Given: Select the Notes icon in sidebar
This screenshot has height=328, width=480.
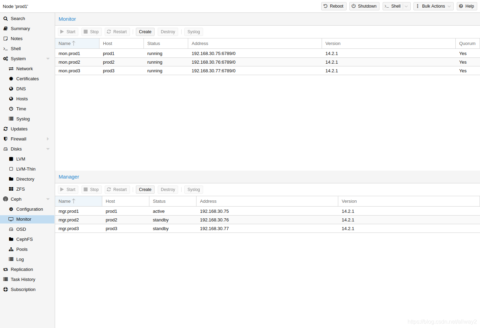Looking at the screenshot, I should 6,39.
